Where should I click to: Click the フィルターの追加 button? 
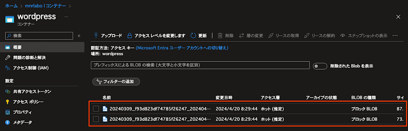click(x=116, y=81)
